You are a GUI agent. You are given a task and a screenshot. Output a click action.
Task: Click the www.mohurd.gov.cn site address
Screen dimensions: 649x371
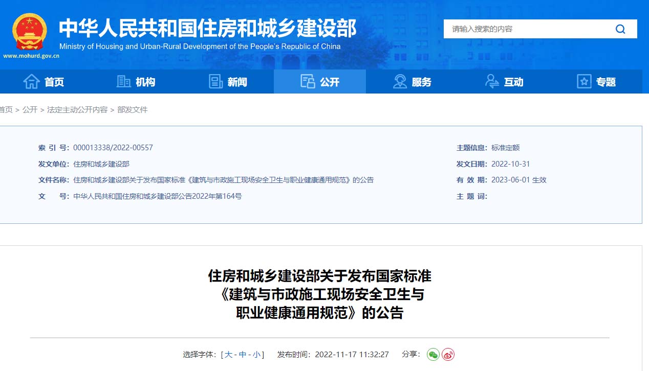pos(31,56)
